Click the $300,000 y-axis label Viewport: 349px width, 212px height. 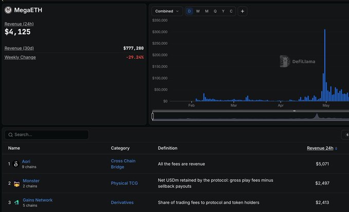[x=160, y=32]
